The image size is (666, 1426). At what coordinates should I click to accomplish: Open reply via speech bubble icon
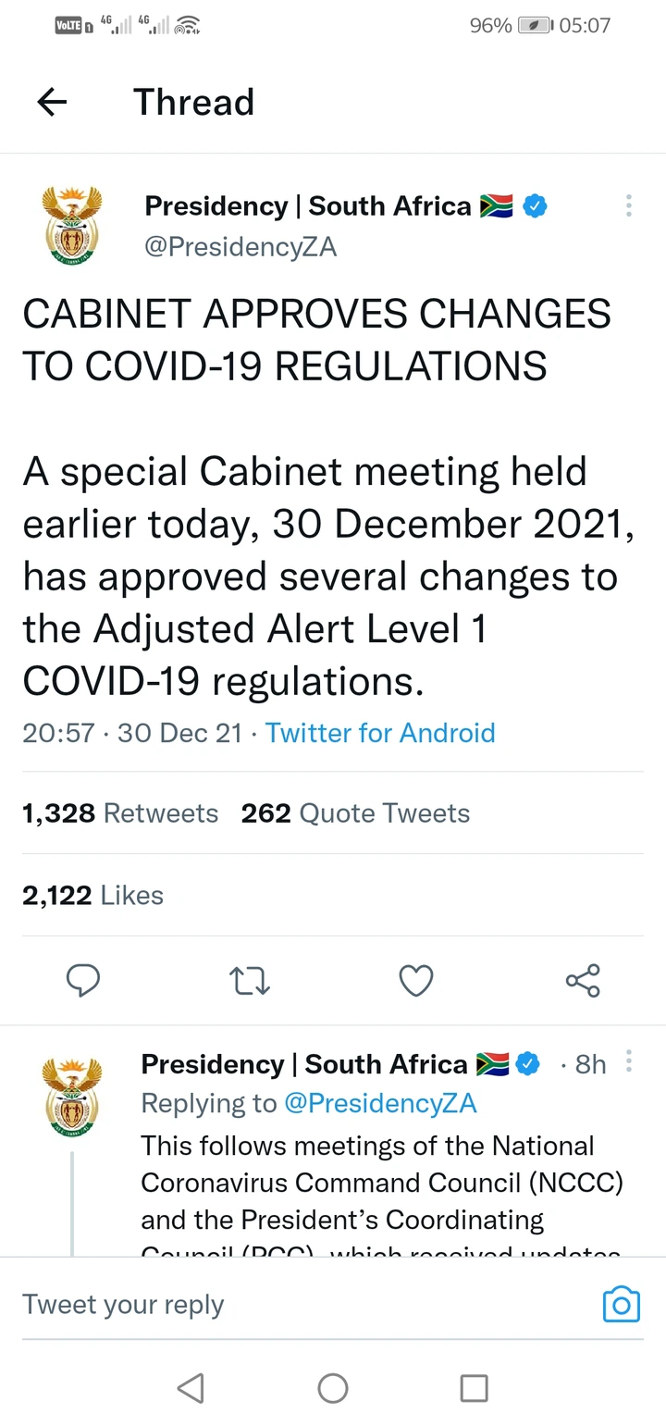pos(83,981)
